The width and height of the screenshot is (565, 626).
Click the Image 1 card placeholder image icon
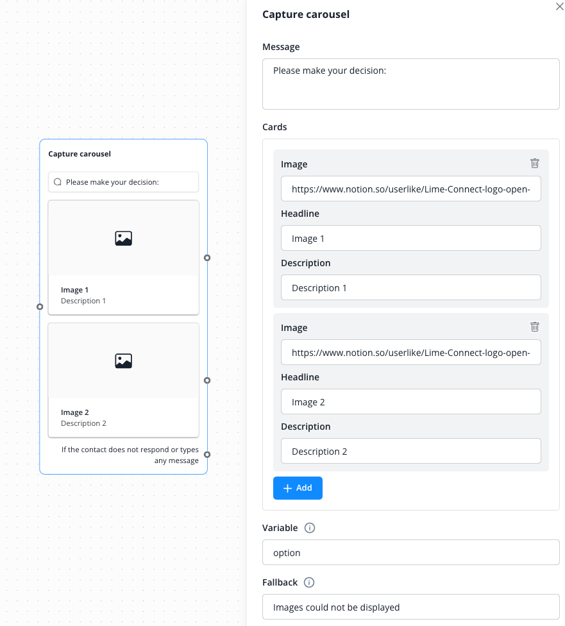[x=123, y=239]
